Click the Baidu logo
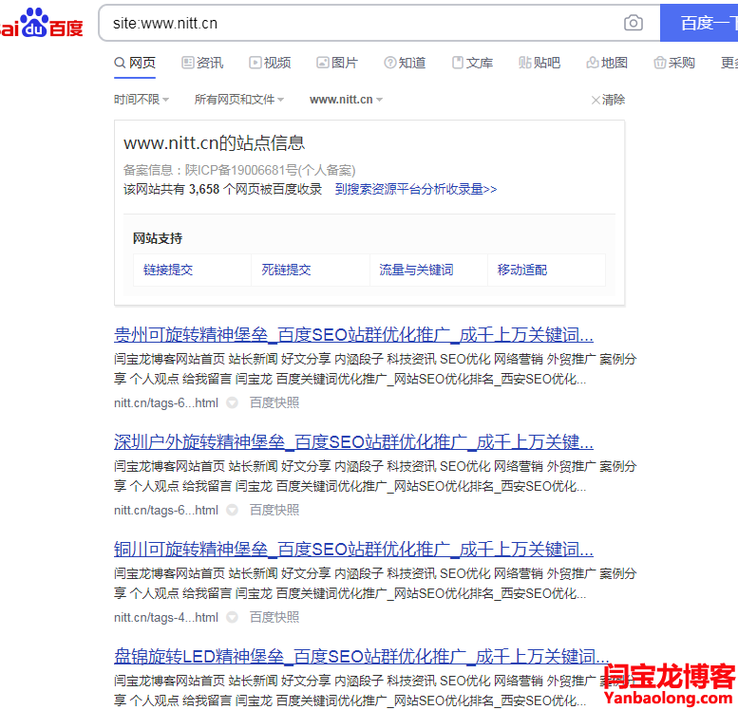Viewport: 738px width, 710px height. (42, 24)
